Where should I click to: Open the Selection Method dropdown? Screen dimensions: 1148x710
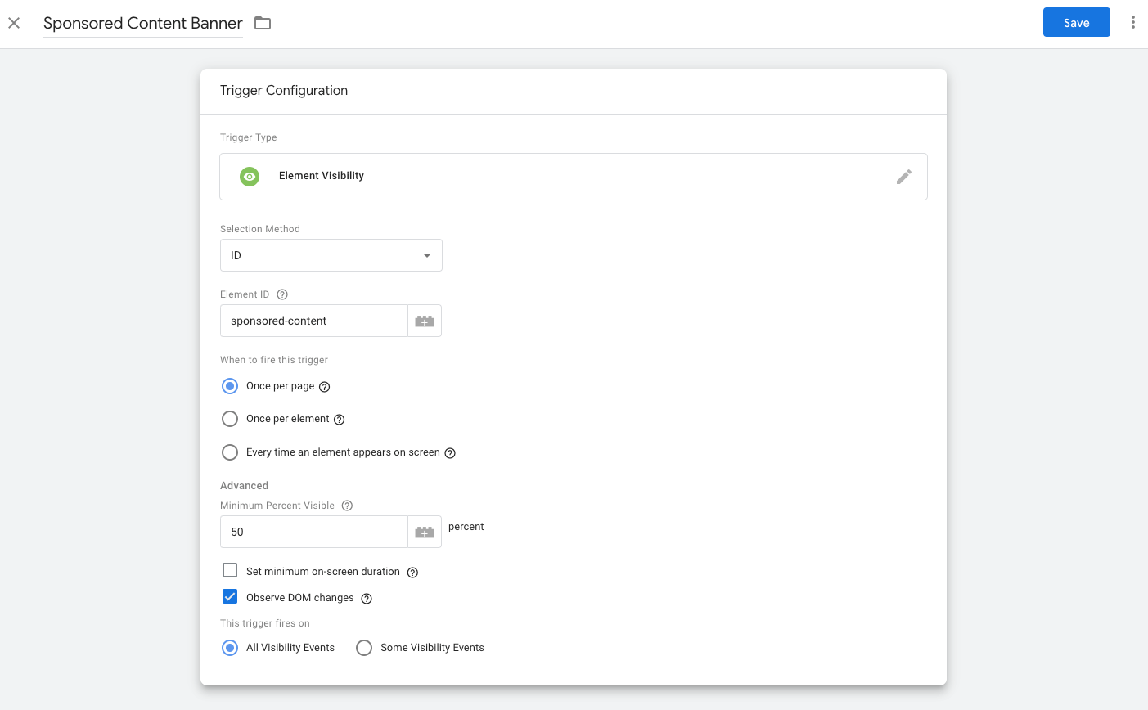click(x=331, y=255)
